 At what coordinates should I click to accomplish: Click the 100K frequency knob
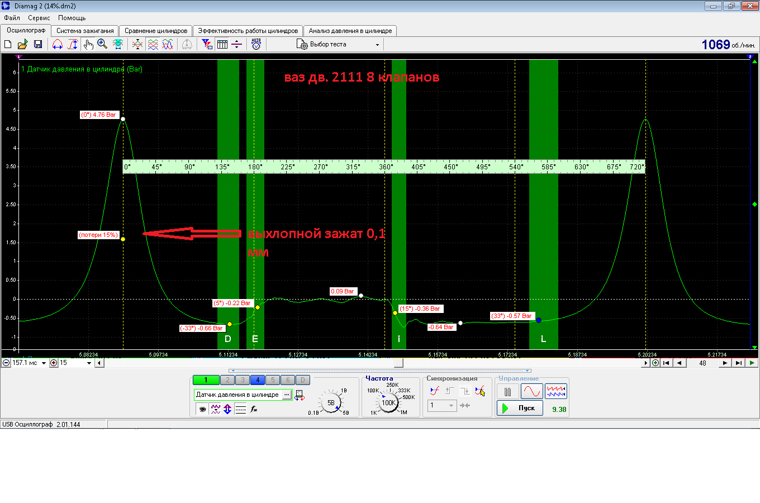click(388, 402)
